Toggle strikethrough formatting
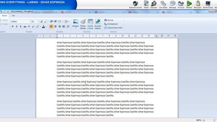 (25, 26)
